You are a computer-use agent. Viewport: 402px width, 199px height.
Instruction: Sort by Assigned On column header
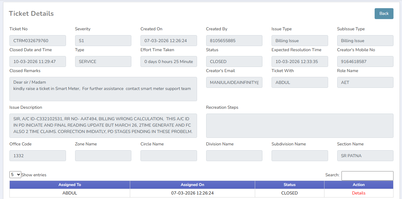(192, 185)
